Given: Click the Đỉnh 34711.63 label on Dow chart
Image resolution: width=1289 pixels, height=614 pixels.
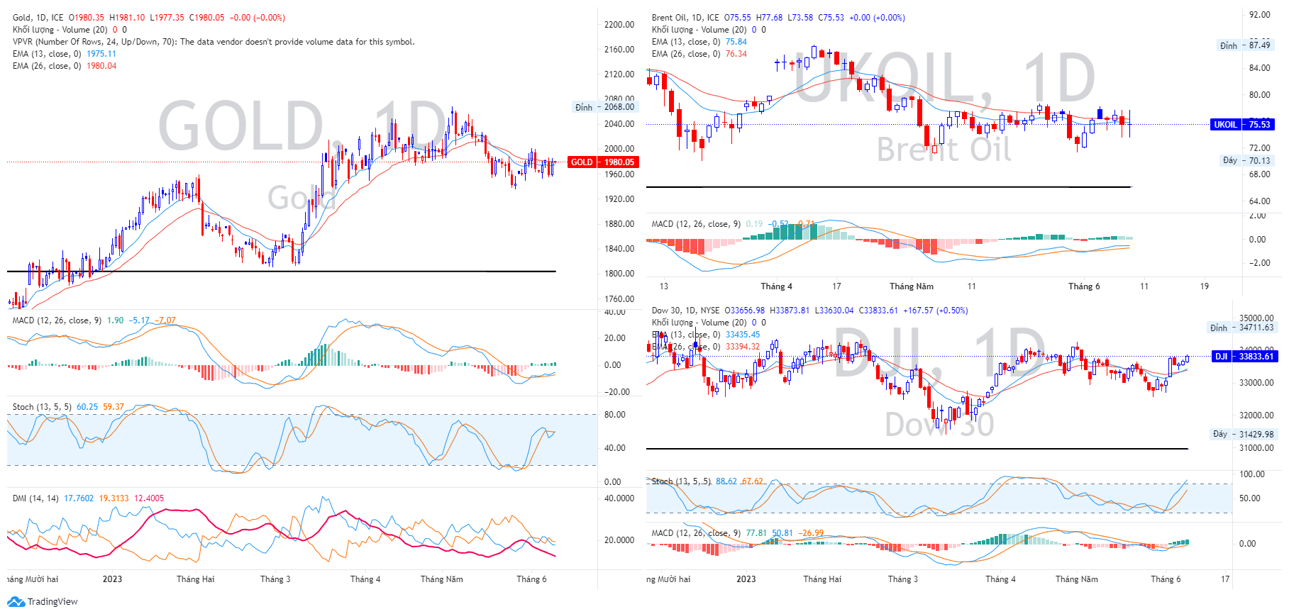Looking at the screenshot, I should coord(1241,328).
